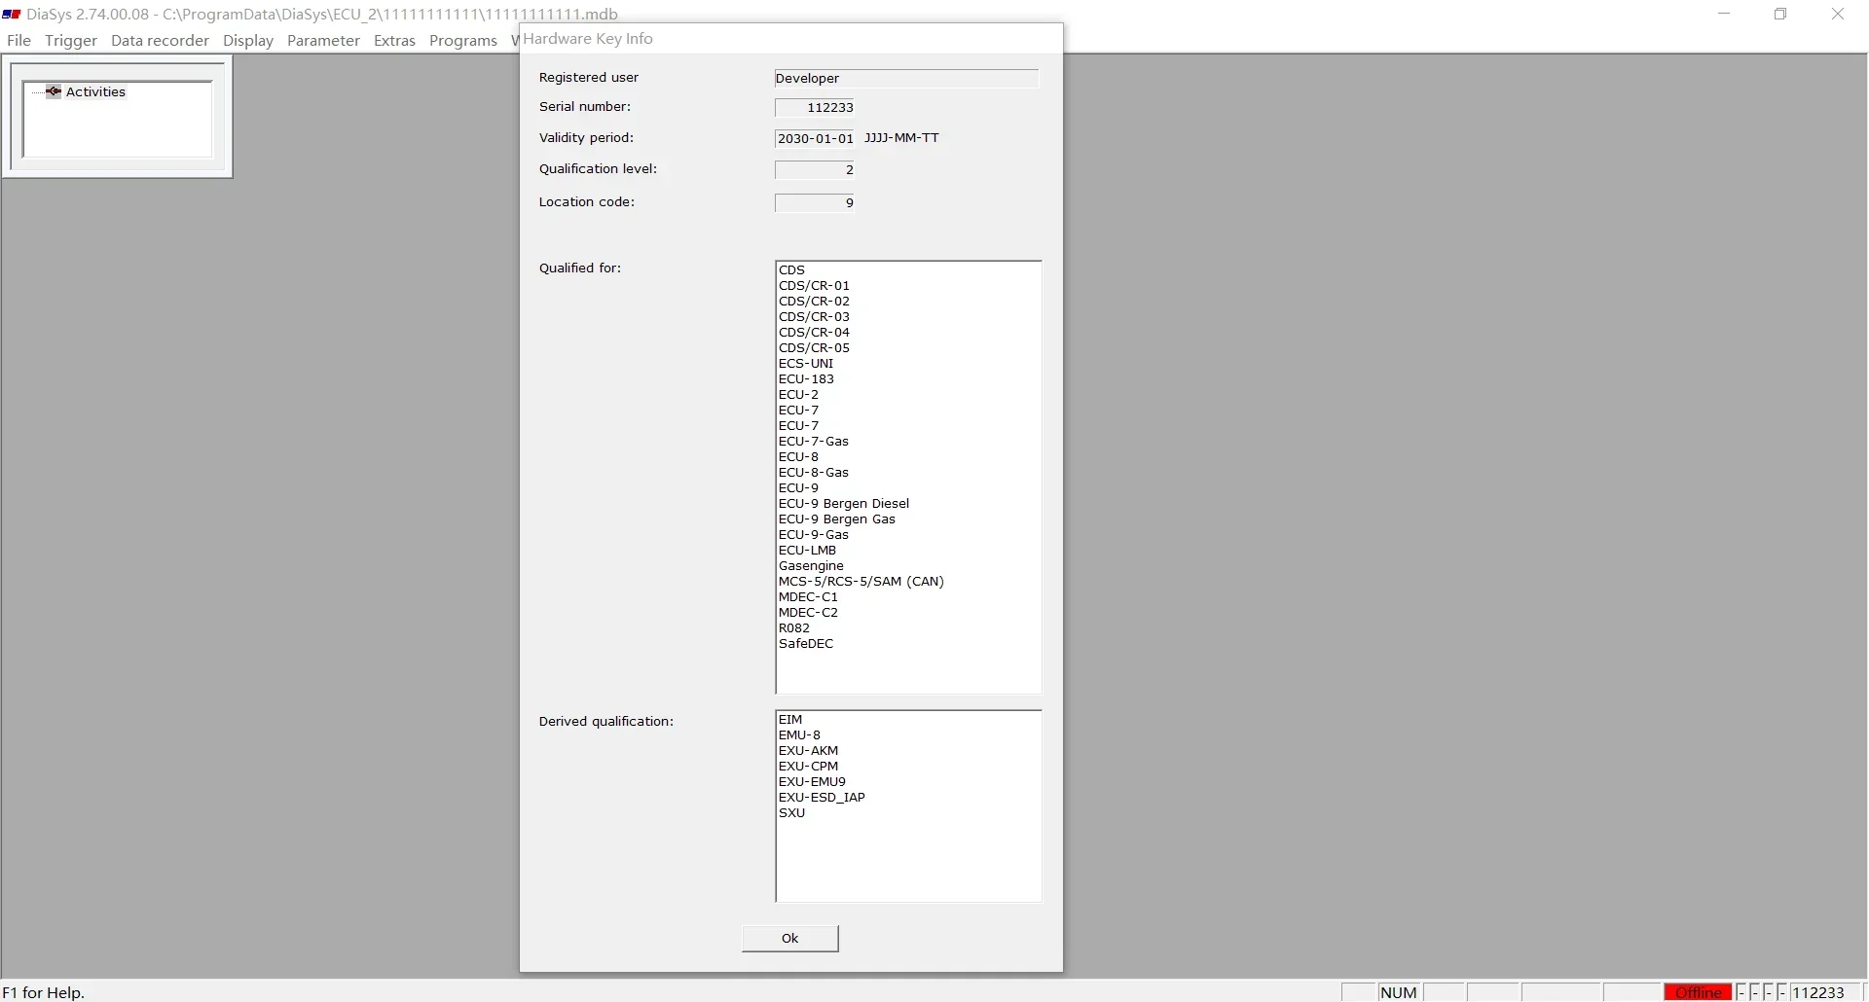
Task: Click the Registered user field showing Developer
Action: [906, 78]
